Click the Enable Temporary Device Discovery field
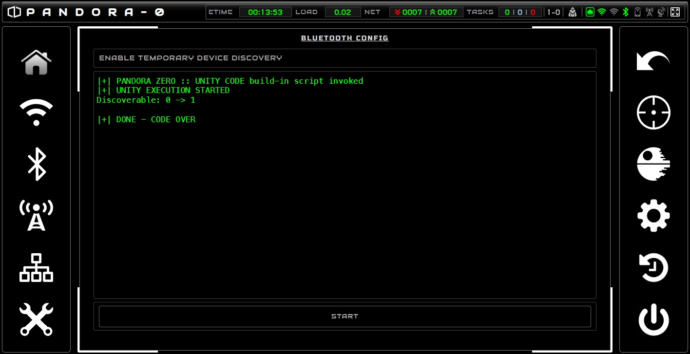The height and width of the screenshot is (354, 690). pos(345,58)
